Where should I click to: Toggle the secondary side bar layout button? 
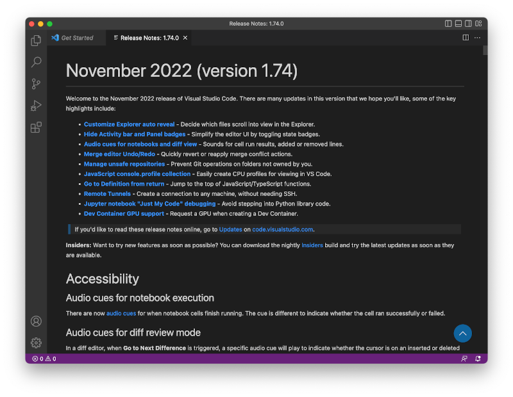467,24
